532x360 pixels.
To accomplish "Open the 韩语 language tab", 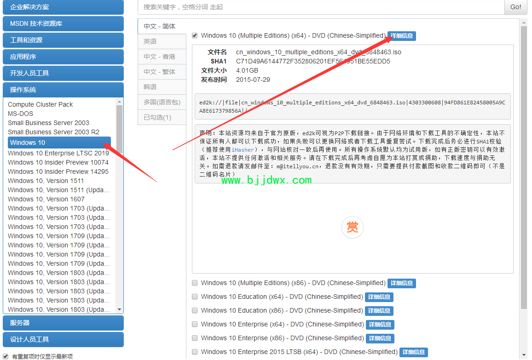I will [x=162, y=87].
